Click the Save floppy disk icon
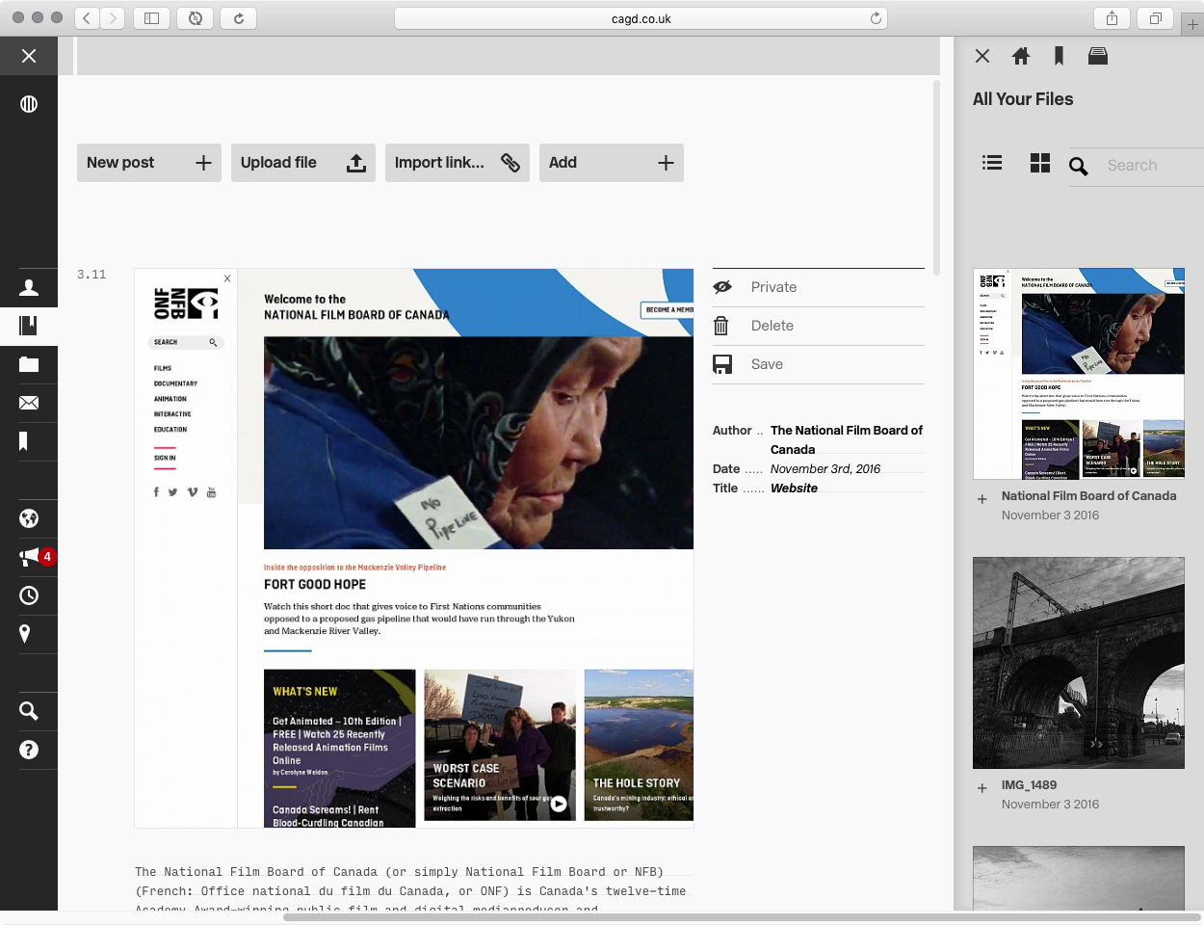The width and height of the screenshot is (1204, 925). [x=722, y=364]
